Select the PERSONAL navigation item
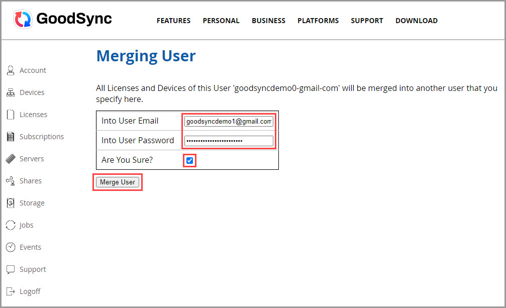Screen dimensions: 506x308 tap(221, 21)
